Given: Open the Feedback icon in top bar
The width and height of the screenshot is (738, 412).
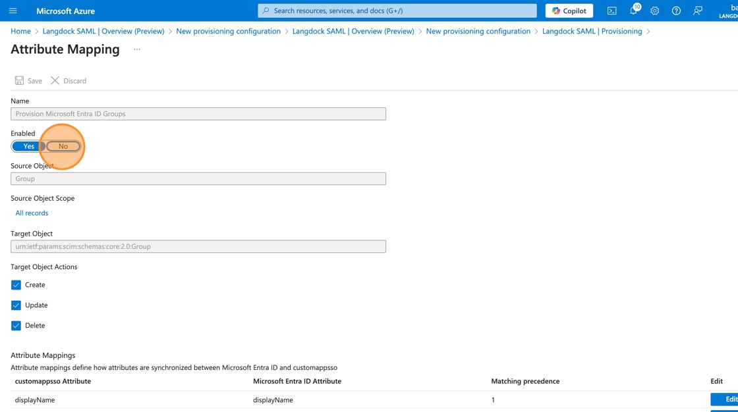Looking at the screenshot, I should coord(698,11).
